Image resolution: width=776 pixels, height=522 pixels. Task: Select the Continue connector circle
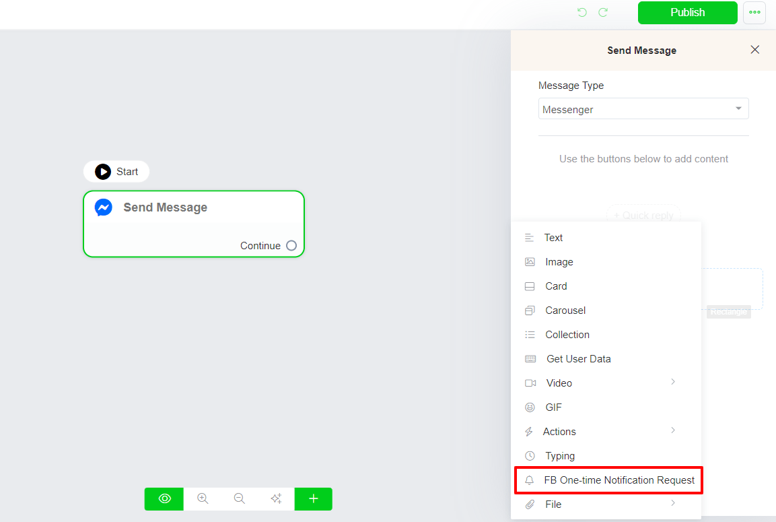[x=291, y=245]
